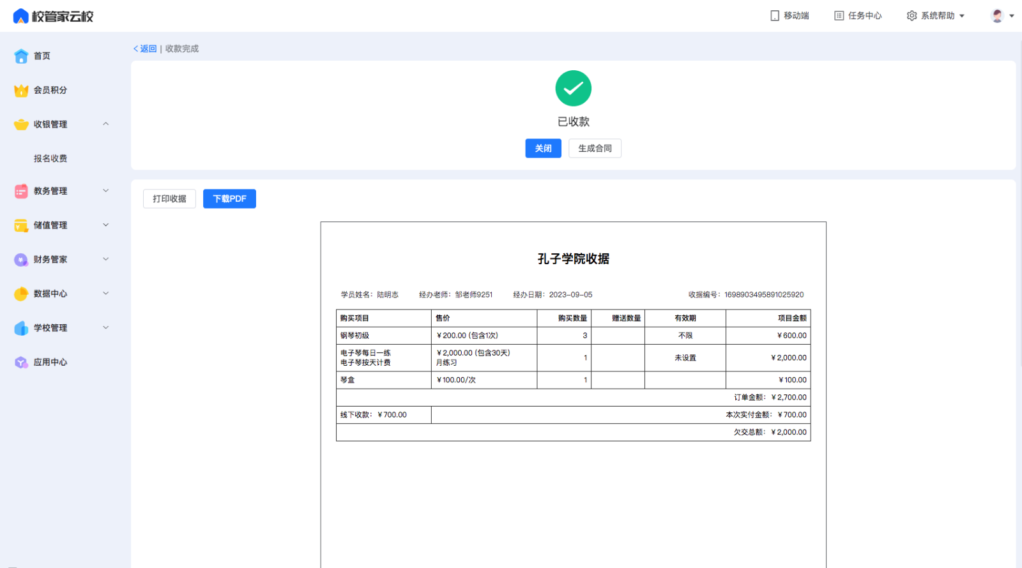Screen dimensions: 1022x568
Task: Click the 下载PDF button
Action: pos(229,198)
